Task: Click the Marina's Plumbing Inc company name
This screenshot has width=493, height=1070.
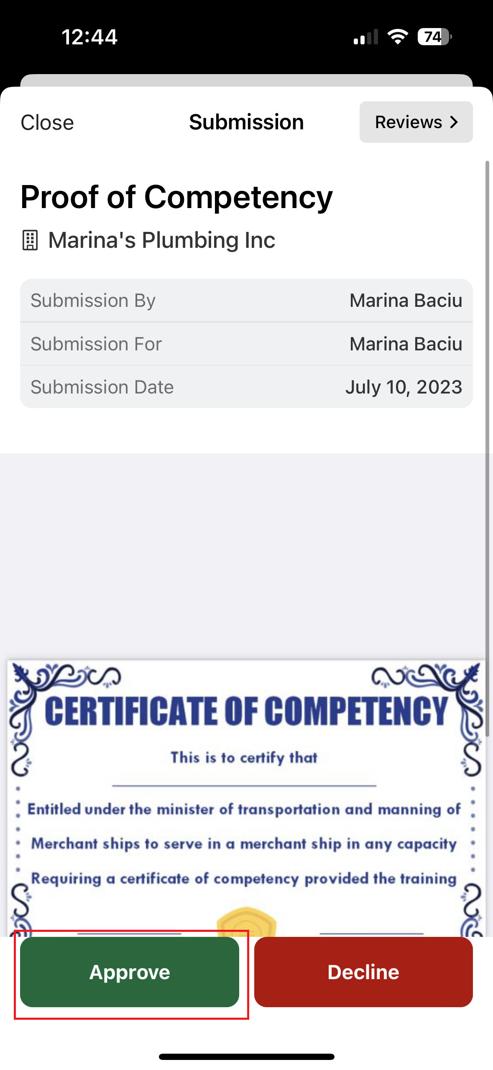Action: click(161, 240)
